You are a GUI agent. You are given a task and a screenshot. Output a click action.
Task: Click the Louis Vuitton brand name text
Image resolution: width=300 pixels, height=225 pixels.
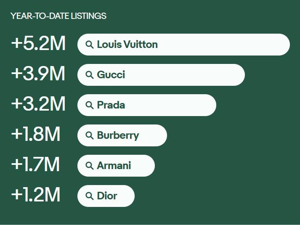pos(127,45)
